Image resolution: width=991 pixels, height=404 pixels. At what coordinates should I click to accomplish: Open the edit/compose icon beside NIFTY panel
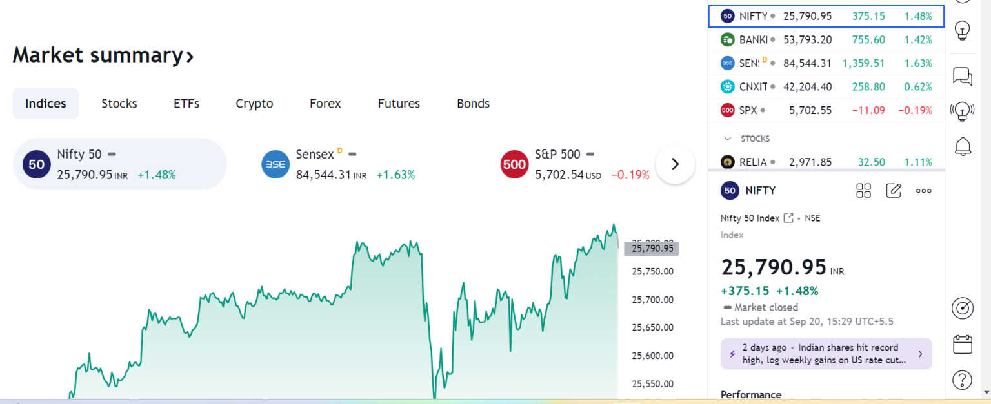(894, 190)
